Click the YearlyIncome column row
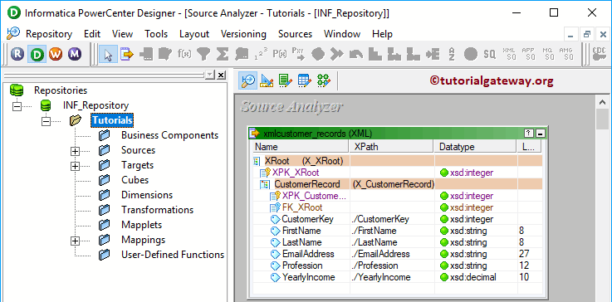The width and height of the screenshot is (612, 302). coord(397,277)
